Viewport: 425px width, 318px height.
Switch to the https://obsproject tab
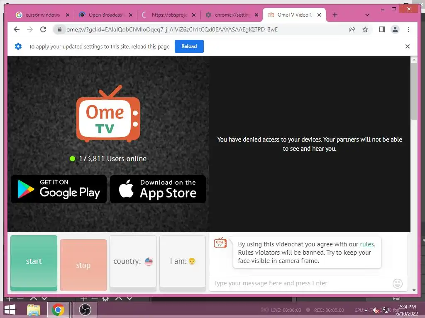[x=169, y=15]
